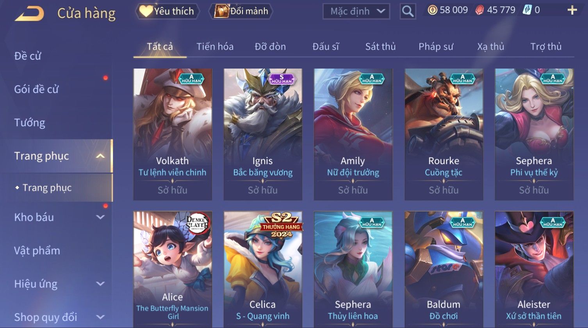
Task: Open Đổi mảnh fragment exchange
Action: pos(241,11)
